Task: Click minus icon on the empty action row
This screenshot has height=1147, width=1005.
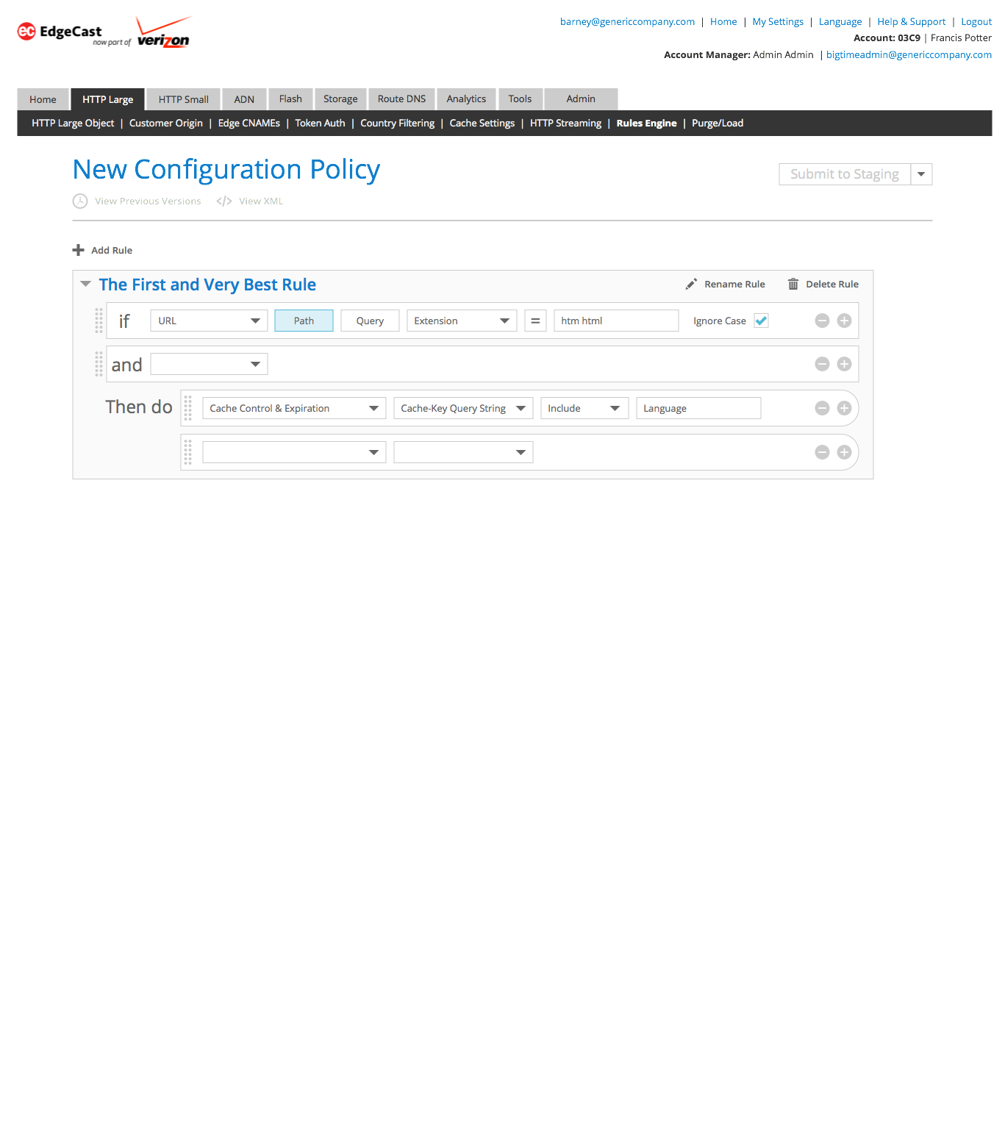Action: pos(822,452)
